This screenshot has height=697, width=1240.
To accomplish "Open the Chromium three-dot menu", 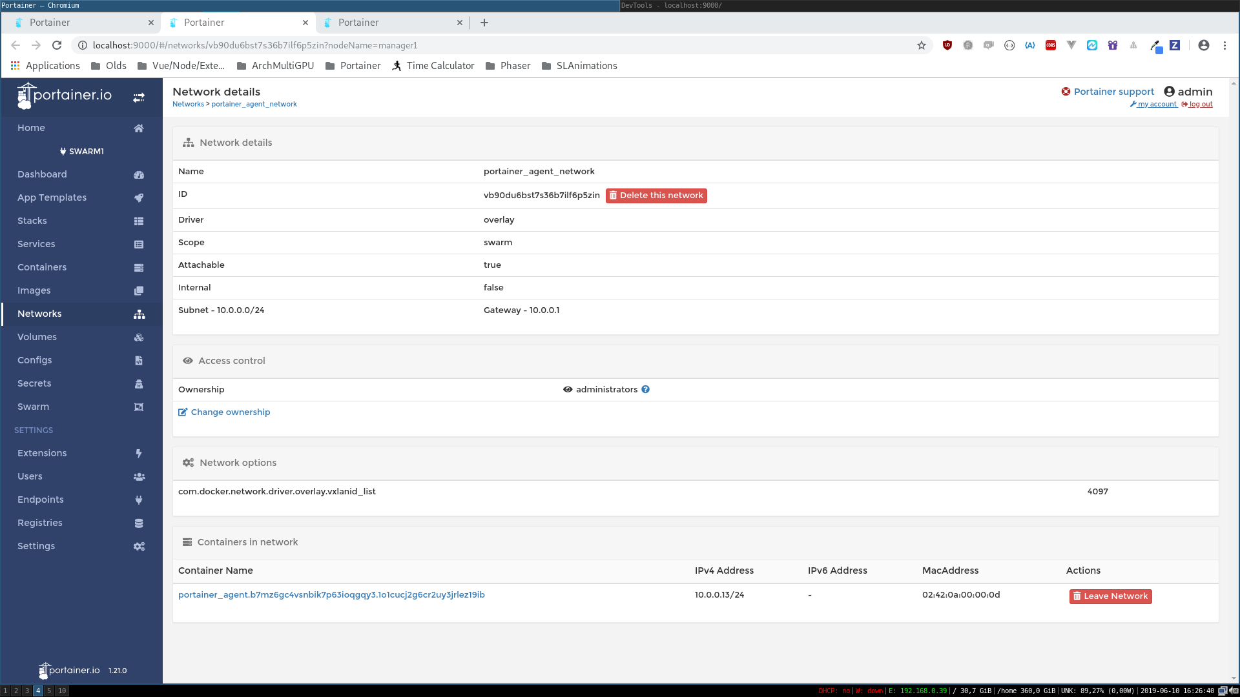I will coord(1224,45).
